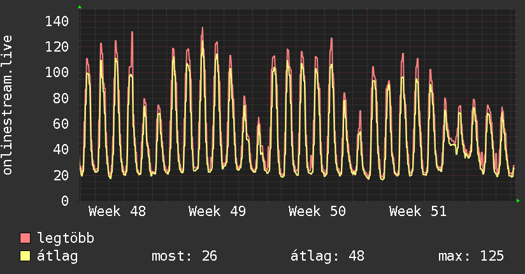Click the Week 51 x-axis label

pos(418,212)
